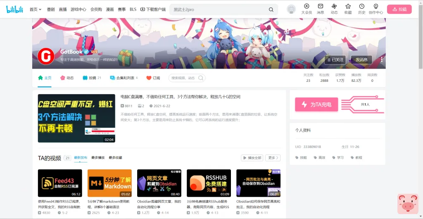Click the 播放全部 button

(252, 158)
